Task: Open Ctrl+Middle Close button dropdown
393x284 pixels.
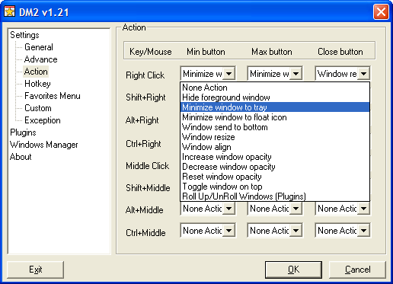Action: [x=363, y=231]
